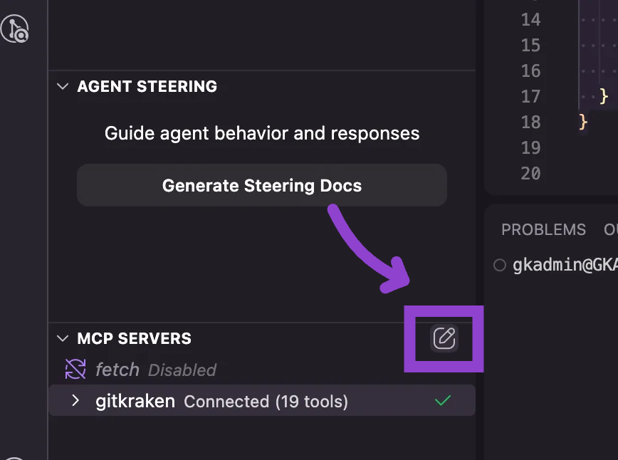Click line number 14 in the gutter

point(530,19)
